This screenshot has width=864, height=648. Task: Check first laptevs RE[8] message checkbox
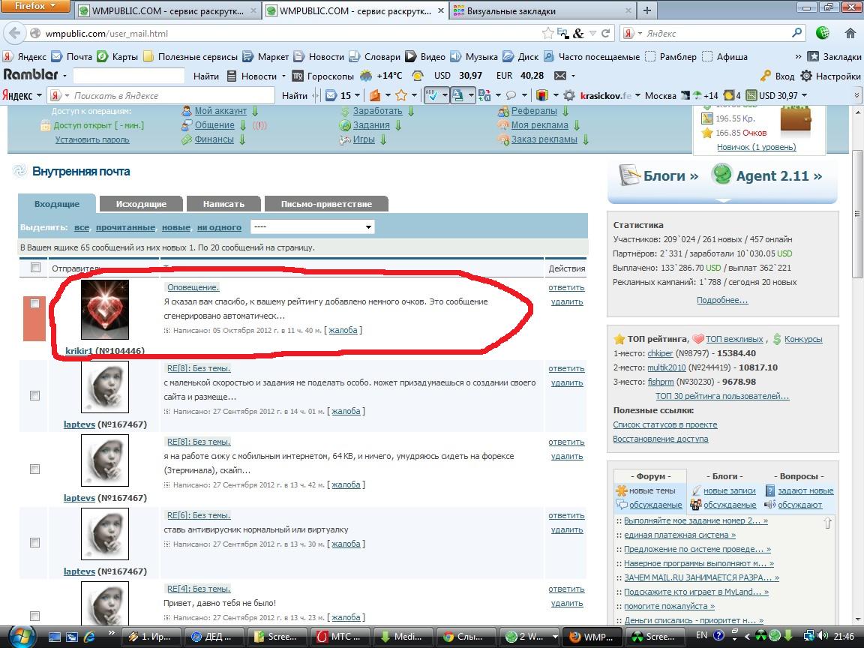(x=34, y=396)
